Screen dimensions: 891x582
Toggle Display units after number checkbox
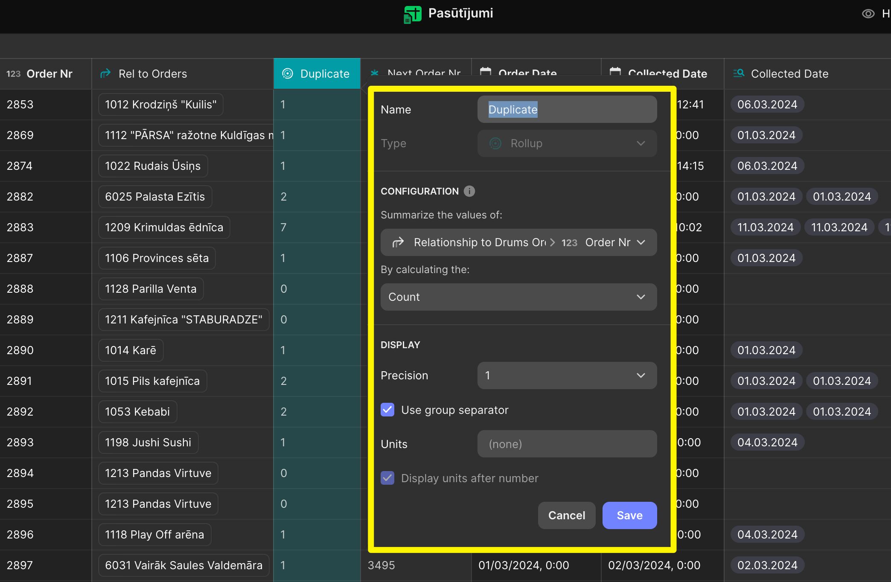(x=387, y=478)
